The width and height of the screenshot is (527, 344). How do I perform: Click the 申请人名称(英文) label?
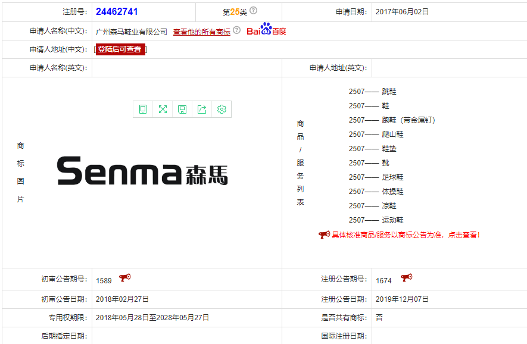point(58,68)
